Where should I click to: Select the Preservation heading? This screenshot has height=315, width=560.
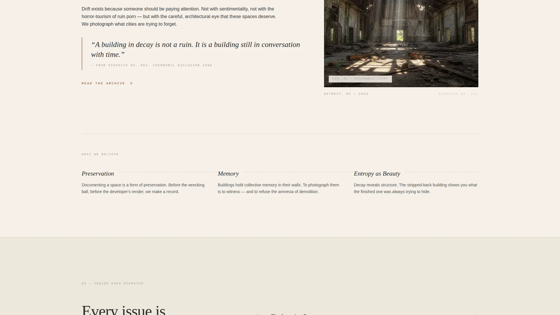pos(98,174)
